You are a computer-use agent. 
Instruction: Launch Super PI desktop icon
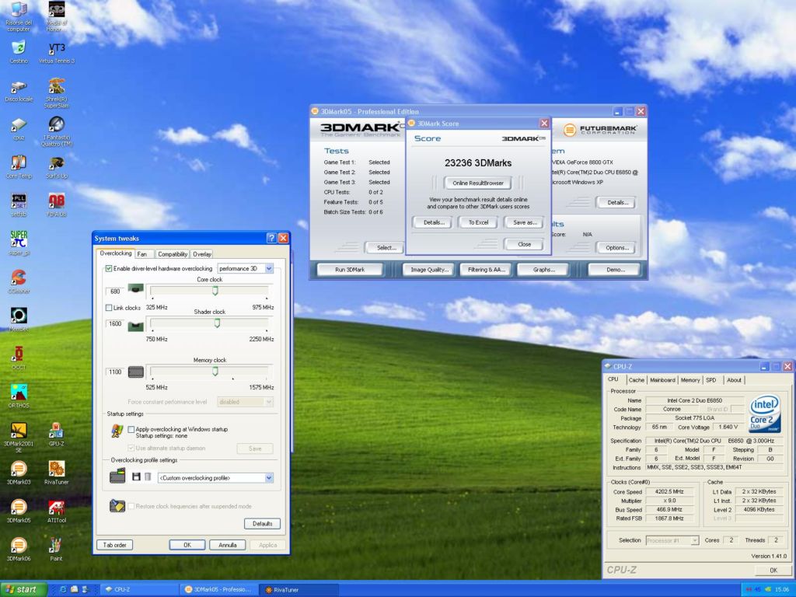(19, 243)
